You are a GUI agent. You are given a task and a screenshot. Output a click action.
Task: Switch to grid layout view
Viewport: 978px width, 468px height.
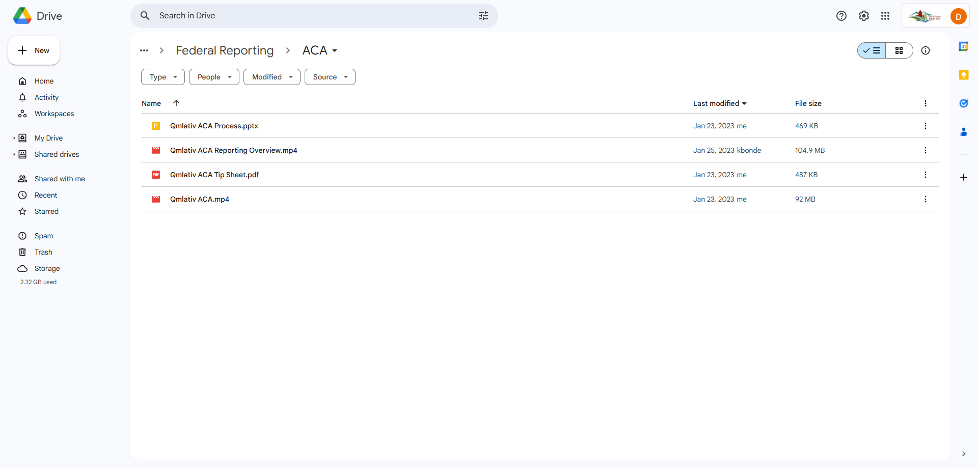point(899,50)
